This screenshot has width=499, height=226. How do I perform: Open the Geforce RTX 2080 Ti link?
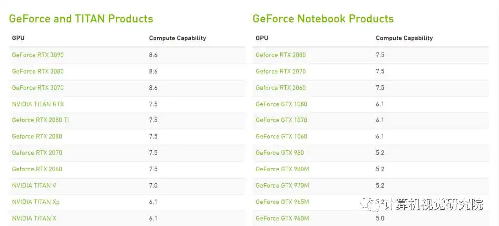point(40,120)
